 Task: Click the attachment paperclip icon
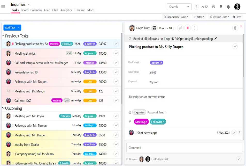(x=180, y=28)
